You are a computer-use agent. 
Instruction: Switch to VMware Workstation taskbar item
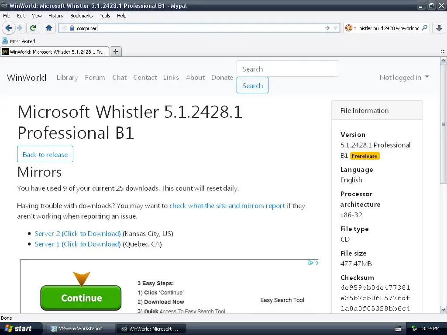click(x=80, y=328)
